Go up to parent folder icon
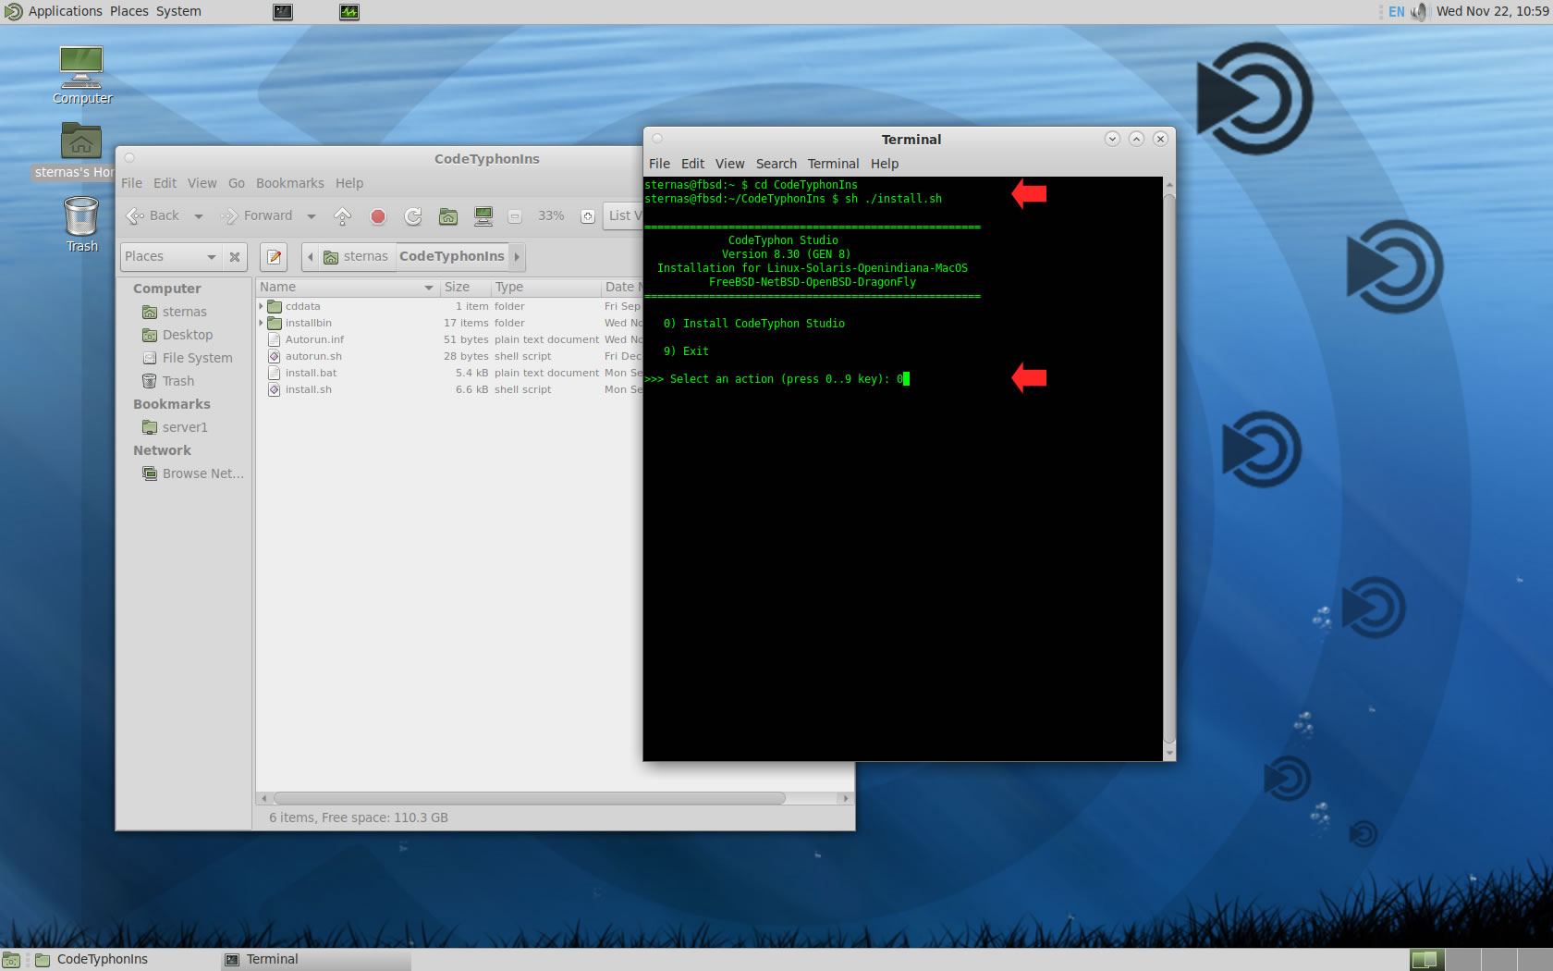 pos(342,216)
